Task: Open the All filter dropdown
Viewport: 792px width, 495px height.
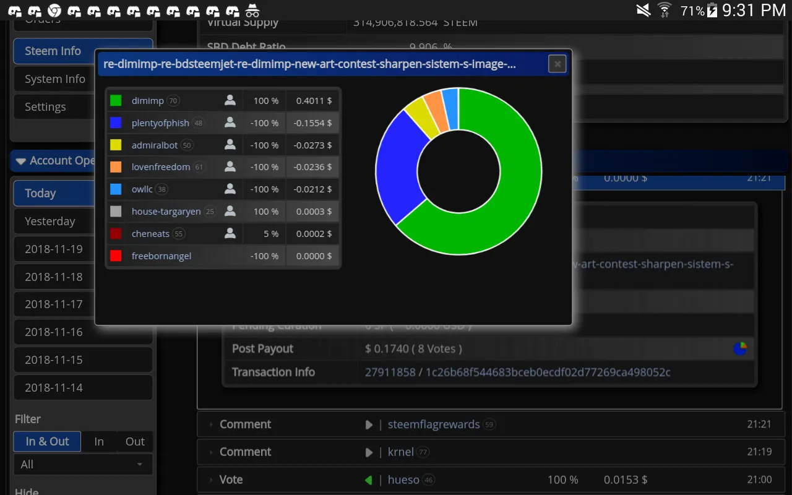Action: pos(83,465)
